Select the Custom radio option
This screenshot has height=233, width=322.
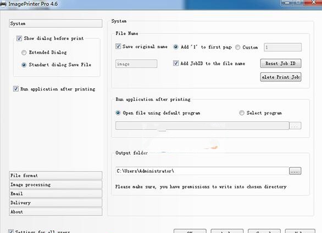pos(237,47)
